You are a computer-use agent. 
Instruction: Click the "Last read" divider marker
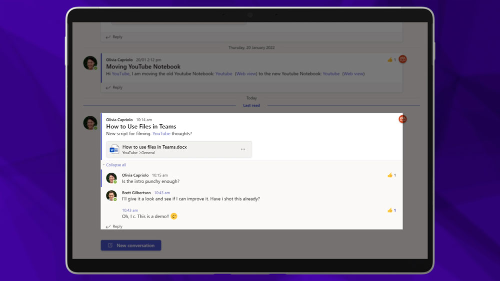[x=251, y=106]
